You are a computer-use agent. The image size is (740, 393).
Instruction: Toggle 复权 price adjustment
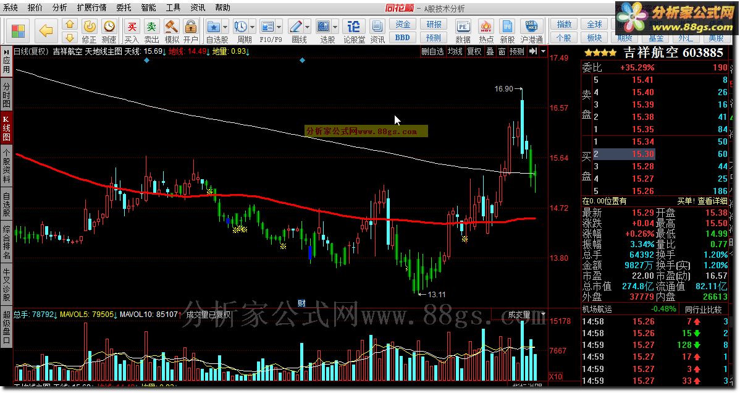474,51
